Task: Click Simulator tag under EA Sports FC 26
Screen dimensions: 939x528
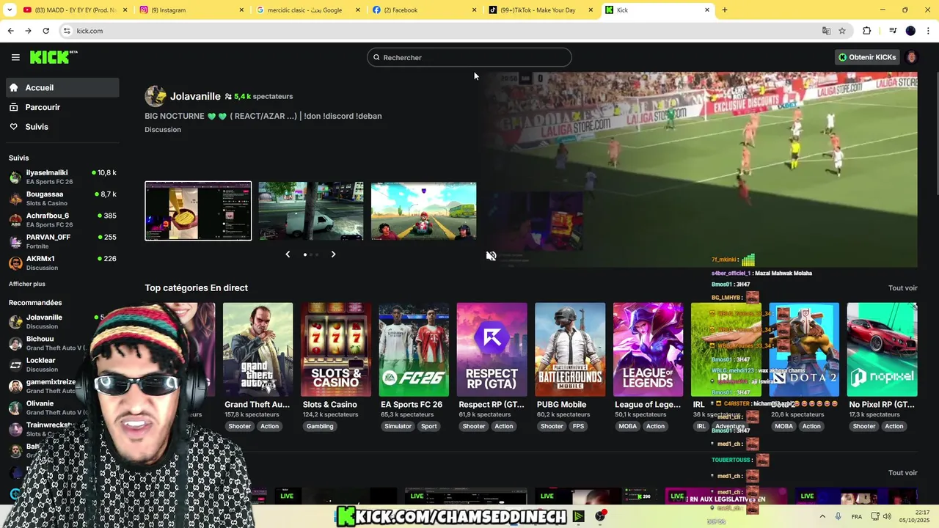Action: click(x=398, y=426)
